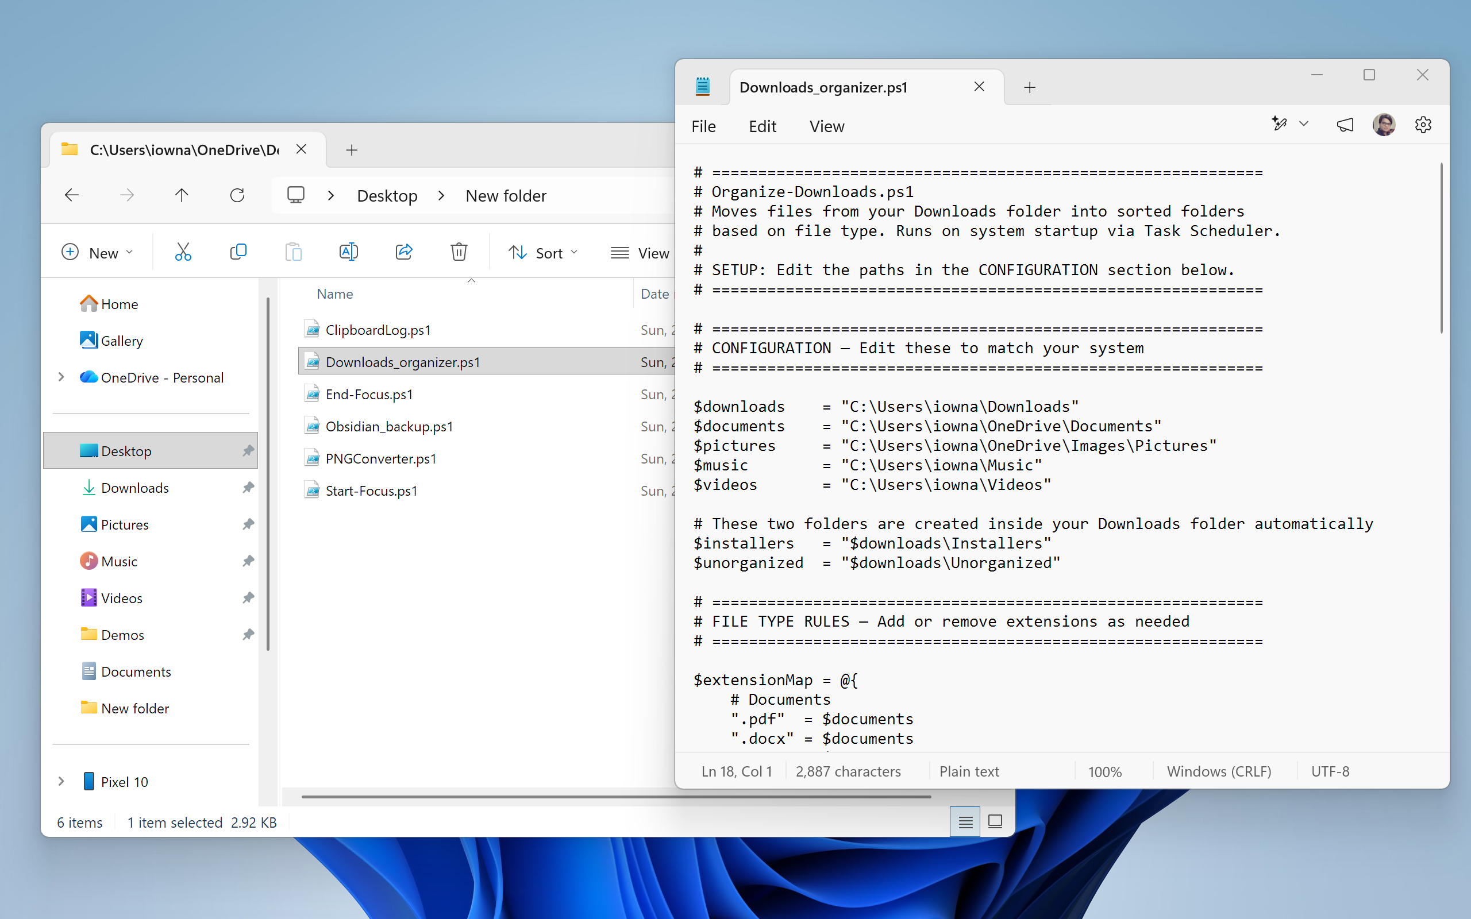Click the Rename icon in Explorer toolbar
1471x919 pixels.
[349, 252]
